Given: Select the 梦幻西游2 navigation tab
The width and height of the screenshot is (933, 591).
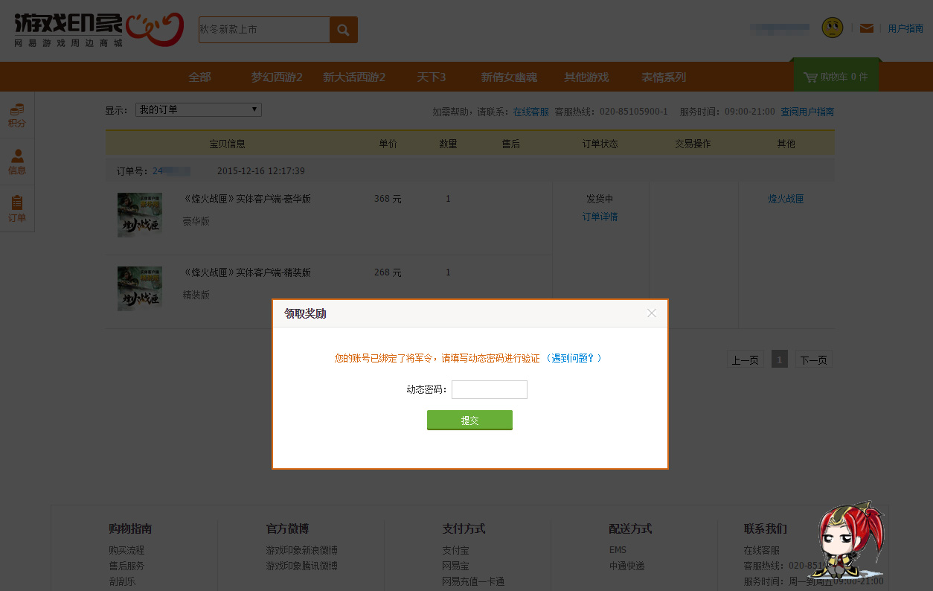Looking at the screenshot, I should point(276,77).
